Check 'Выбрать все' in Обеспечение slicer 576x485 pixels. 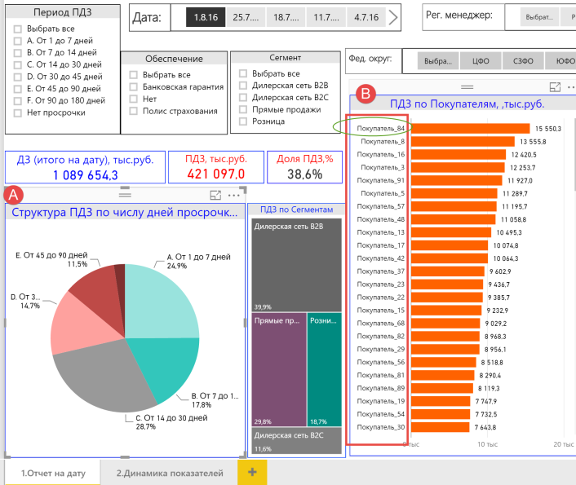coord(133,75)
